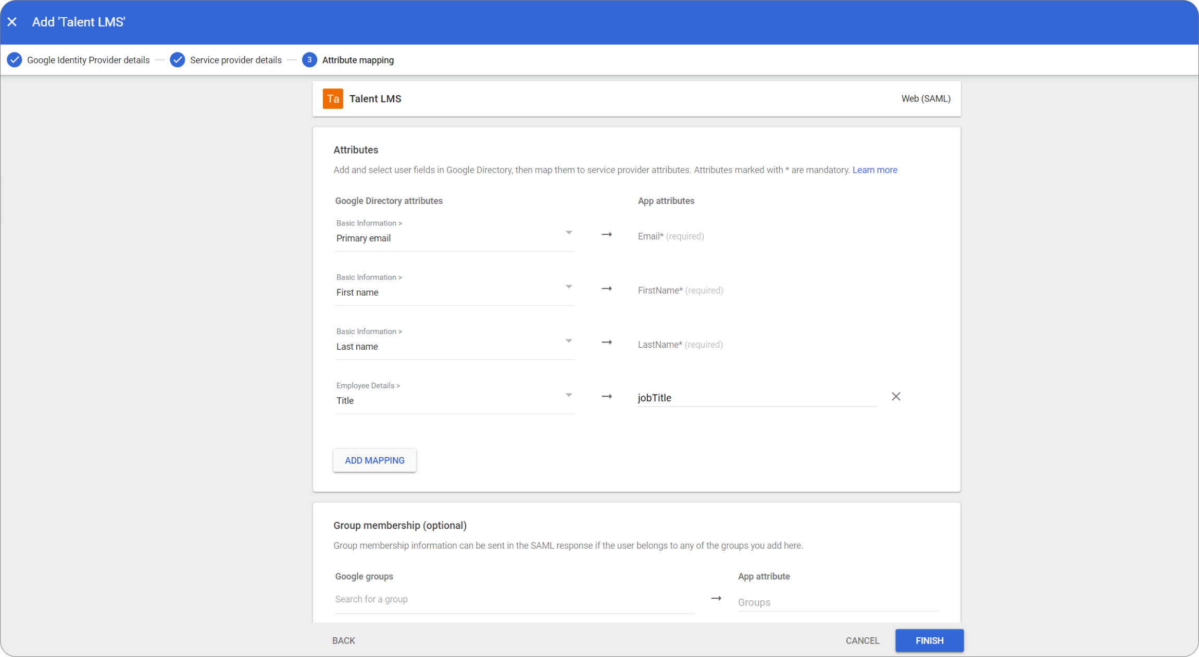
Task: Click the CANCEL button
Action: coord(863,640)
